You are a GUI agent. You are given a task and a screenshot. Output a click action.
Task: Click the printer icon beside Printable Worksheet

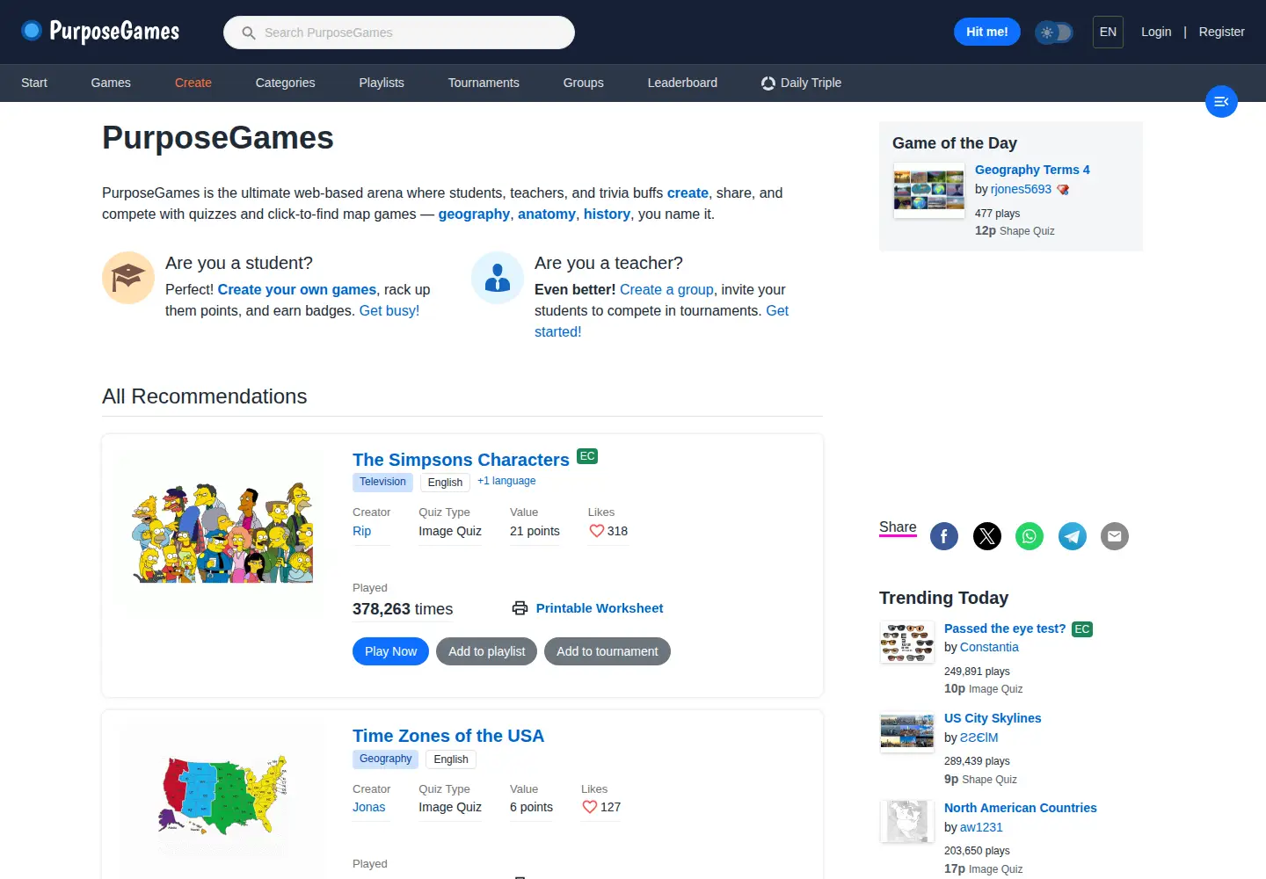click(520, 608)
